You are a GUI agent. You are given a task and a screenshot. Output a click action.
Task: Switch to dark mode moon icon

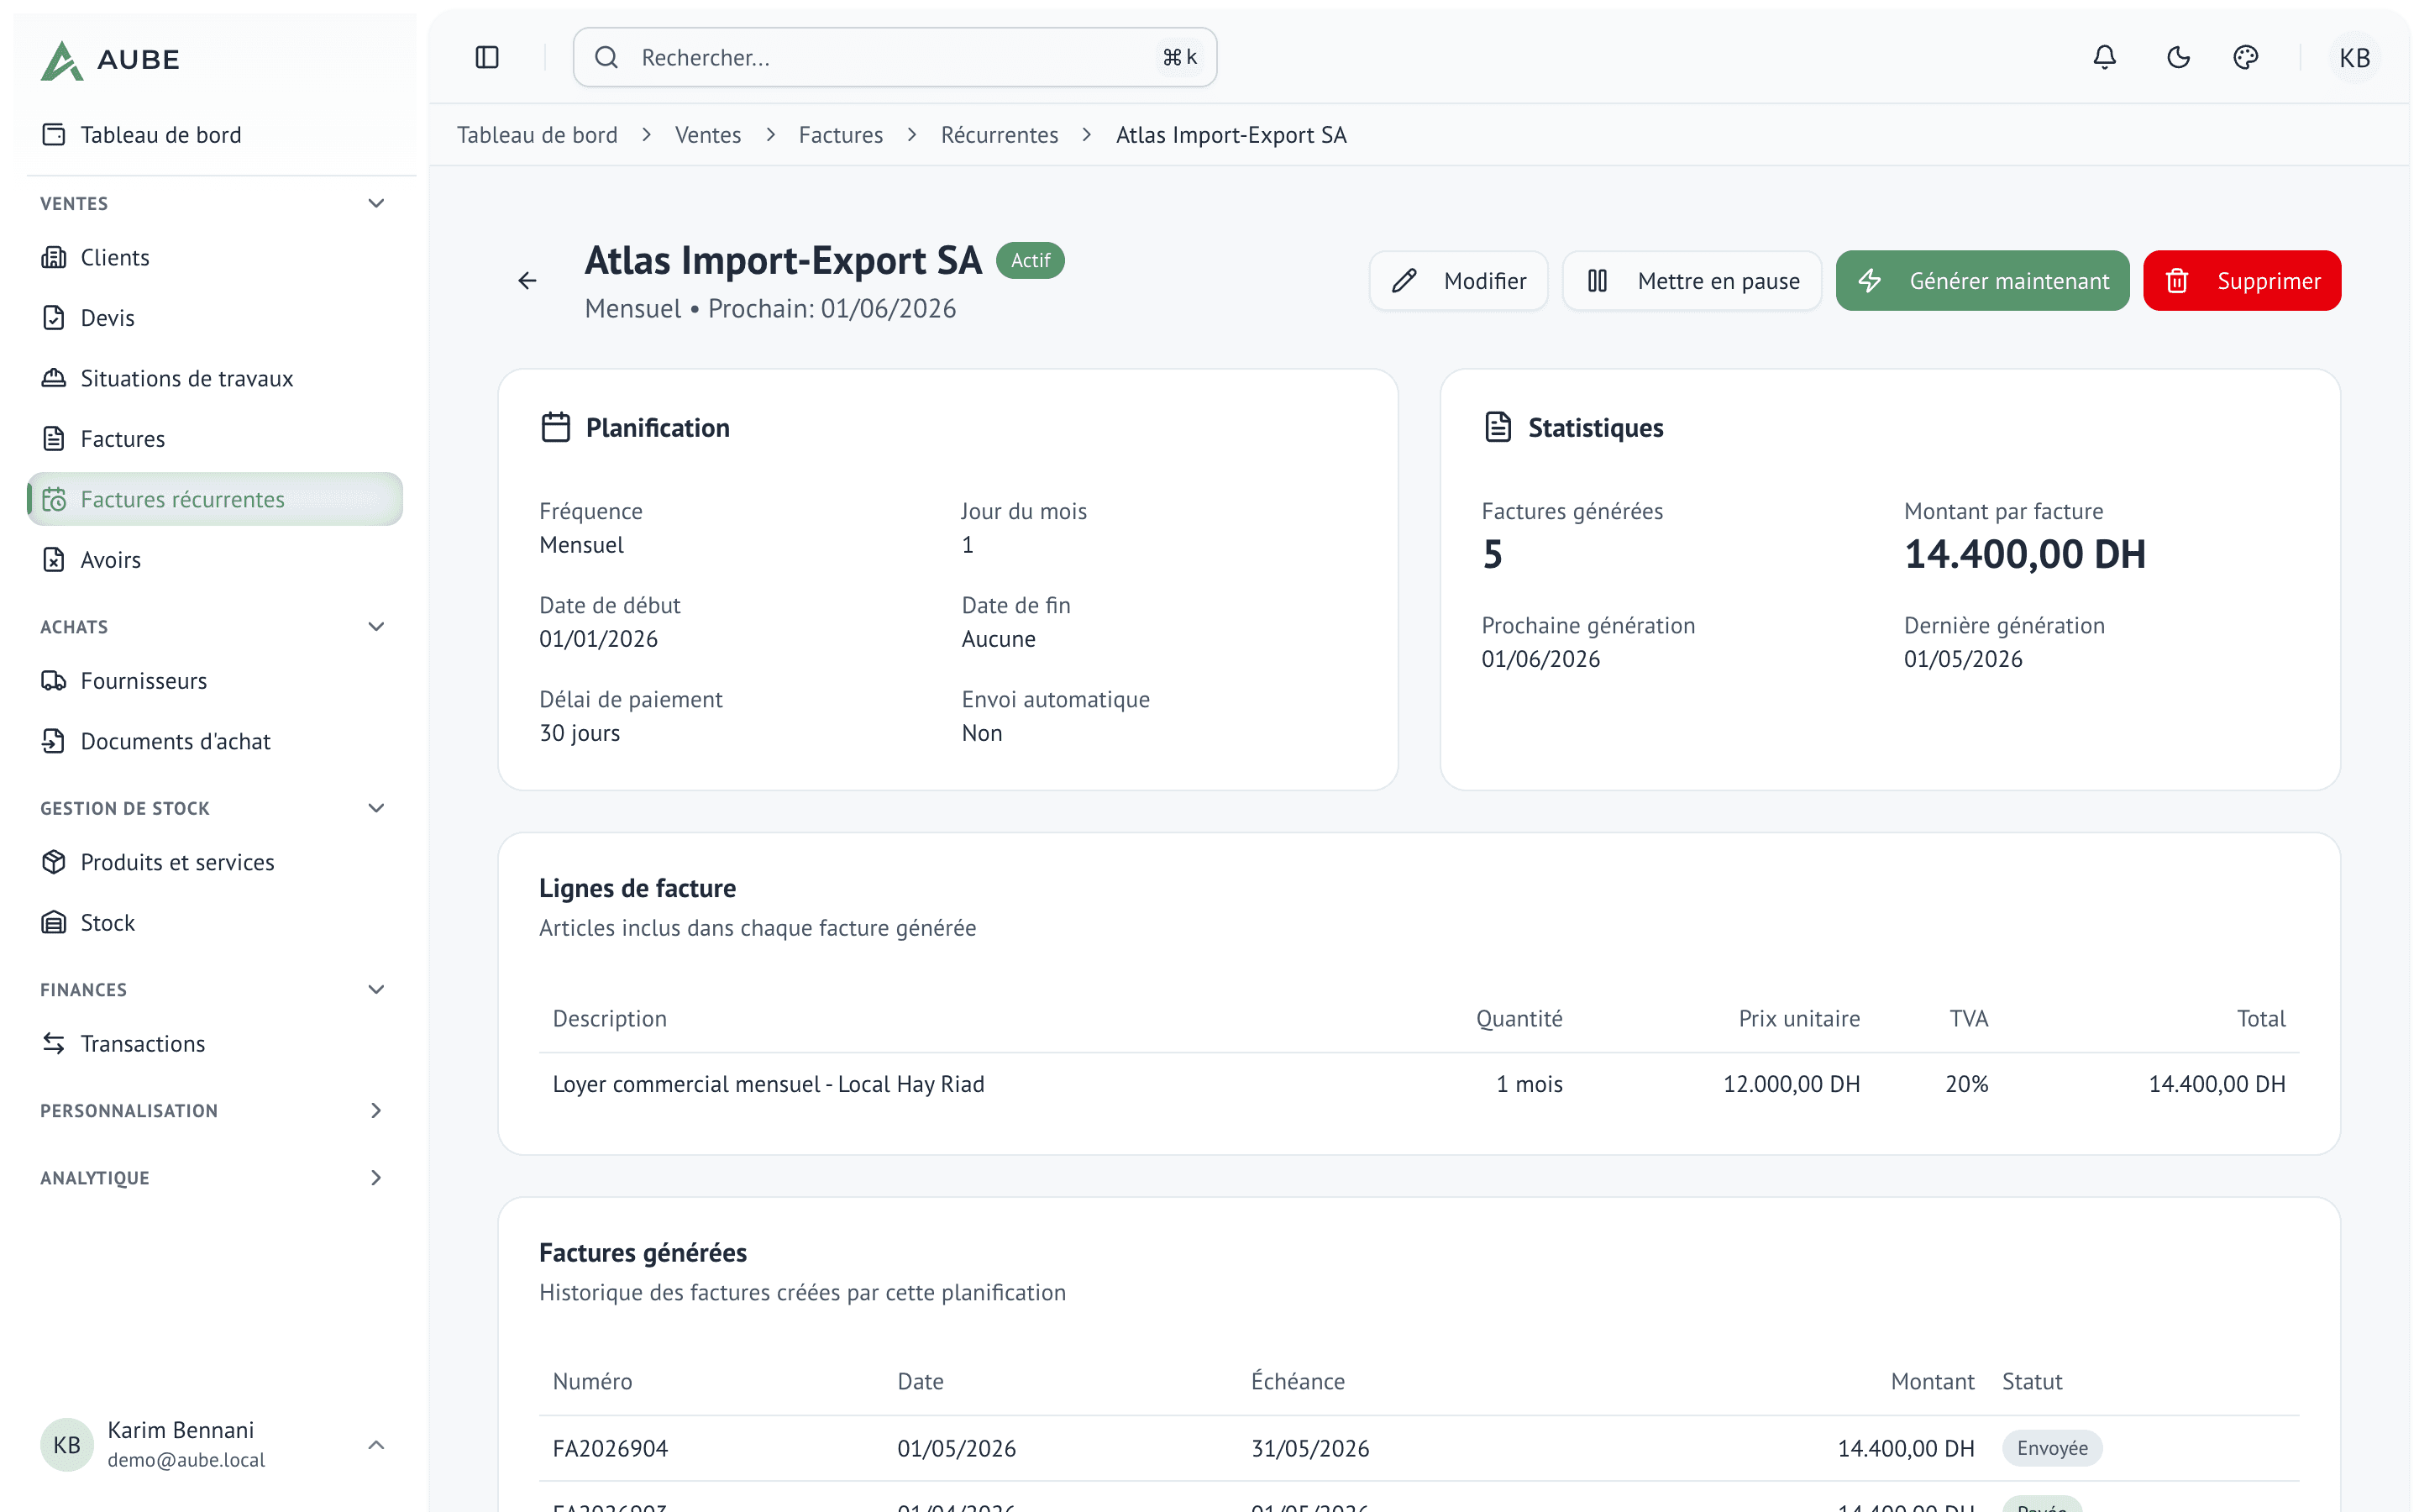pyautogui.click(x=2178, y=57)
